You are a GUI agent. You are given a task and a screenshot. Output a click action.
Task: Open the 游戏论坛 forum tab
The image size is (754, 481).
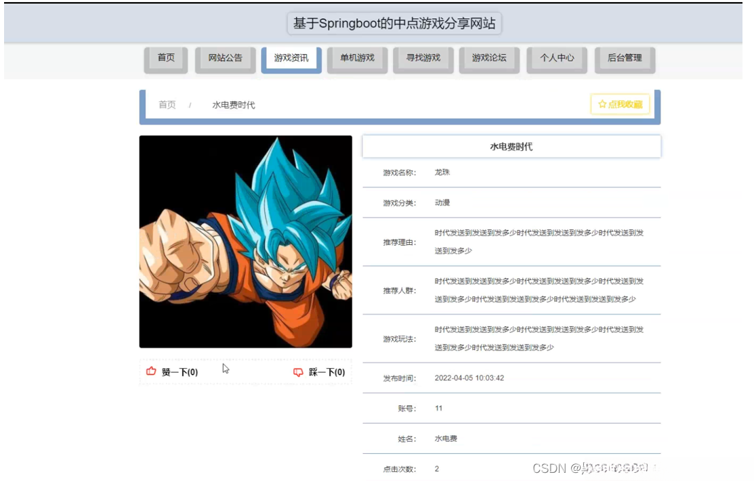click(x=488, y=58)
